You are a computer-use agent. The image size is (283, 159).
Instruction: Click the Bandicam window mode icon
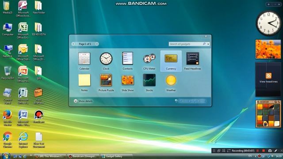(219, 151)
